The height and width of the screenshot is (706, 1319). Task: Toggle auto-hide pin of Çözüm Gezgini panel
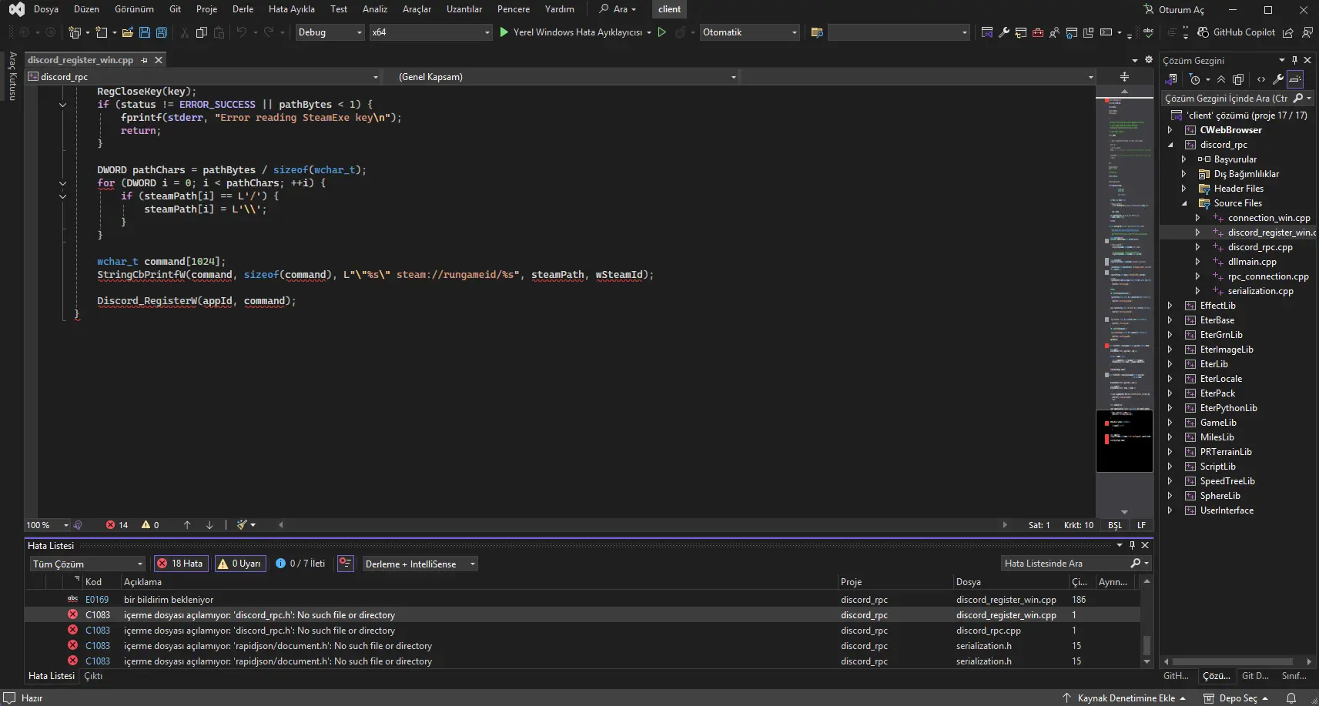click(1294, 60)
